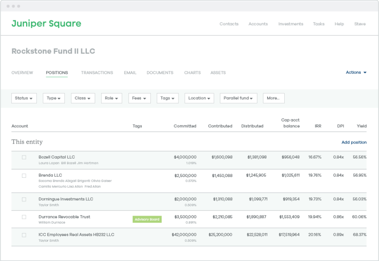Click the Add position link
Viewport: 379px width, 261px height.
[x=354, y=142]
